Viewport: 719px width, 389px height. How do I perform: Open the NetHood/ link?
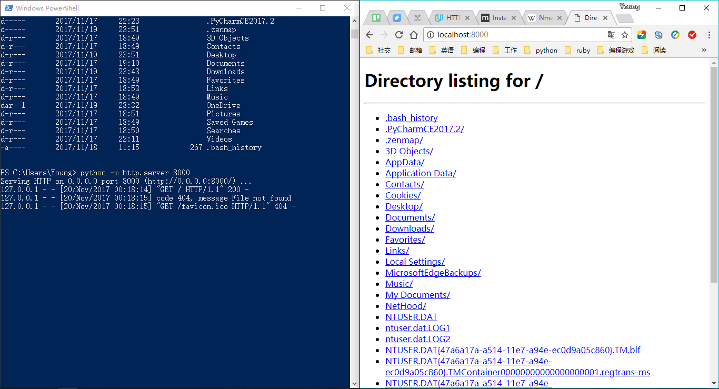(406, 306)
